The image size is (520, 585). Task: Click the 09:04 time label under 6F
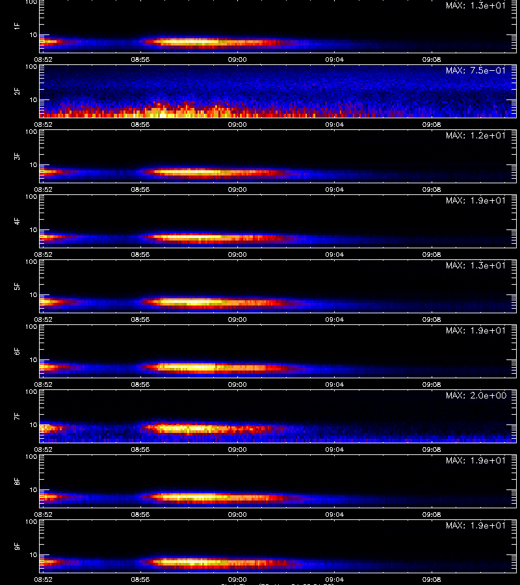click(x=335, y=384)
